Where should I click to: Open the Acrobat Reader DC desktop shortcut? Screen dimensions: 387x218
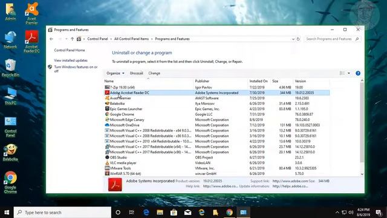[31, 41]
